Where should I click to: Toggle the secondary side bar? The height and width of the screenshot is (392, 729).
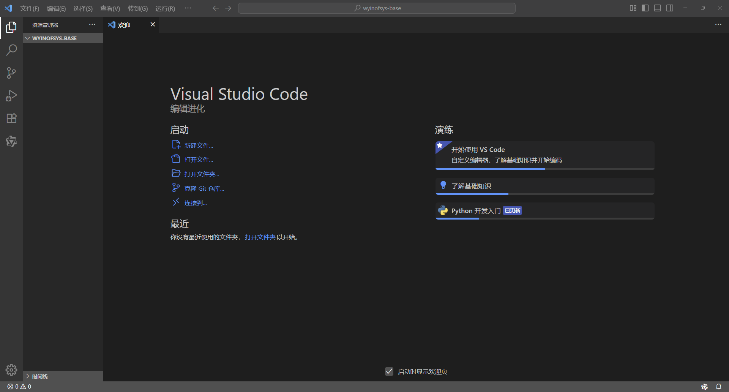(x=670, y=8)
